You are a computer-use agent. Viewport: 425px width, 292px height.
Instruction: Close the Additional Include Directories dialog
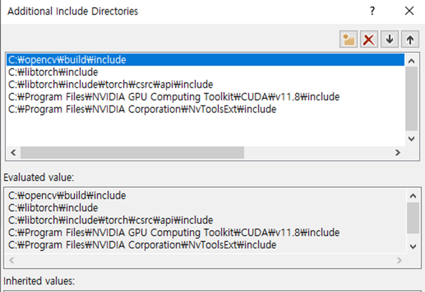tap(409, 11)
